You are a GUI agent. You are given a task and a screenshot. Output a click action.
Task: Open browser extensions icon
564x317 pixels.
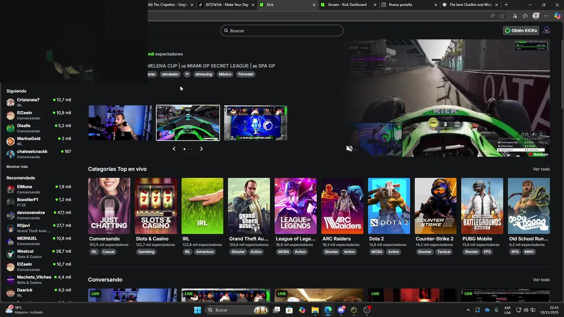pos(515,16)
